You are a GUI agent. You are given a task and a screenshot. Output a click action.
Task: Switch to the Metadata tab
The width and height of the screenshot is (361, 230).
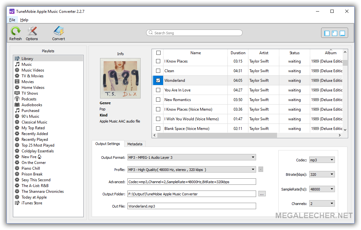pos(135,144)
